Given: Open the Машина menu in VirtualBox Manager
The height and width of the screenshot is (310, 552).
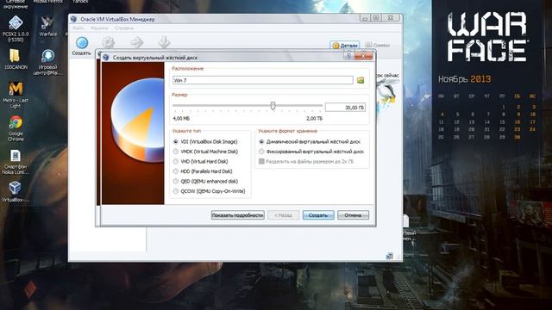Looking at the screenshot, I should click(x=99, y=28).
